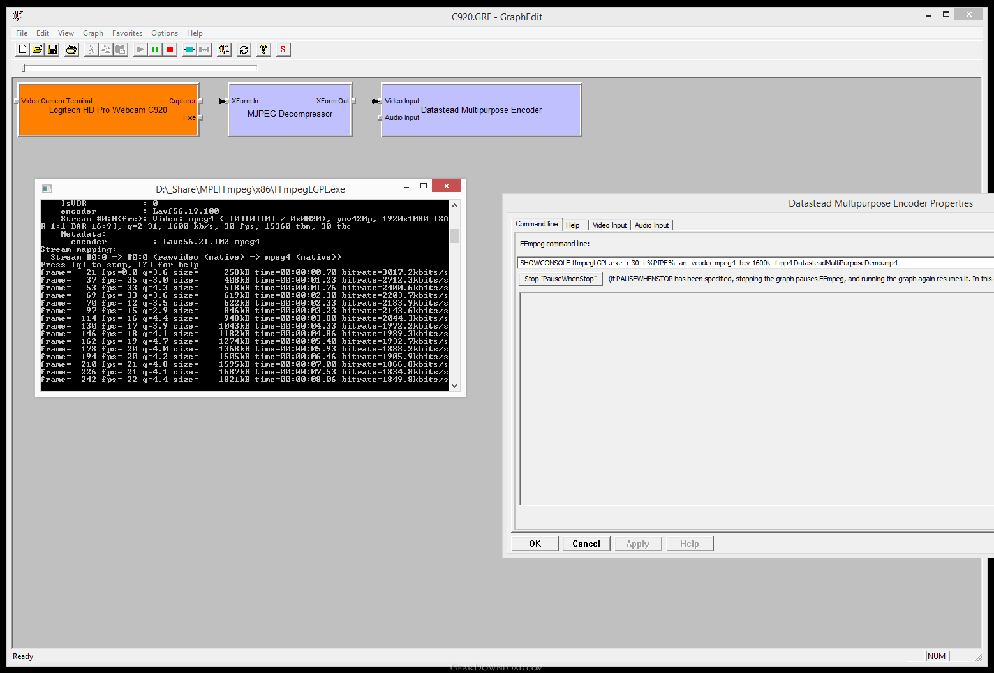994x673 pixels.
Task: Click the FFmpeg console scrollbar up arrow
Action: 454,205
